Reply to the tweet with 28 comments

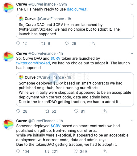(18, 111)
